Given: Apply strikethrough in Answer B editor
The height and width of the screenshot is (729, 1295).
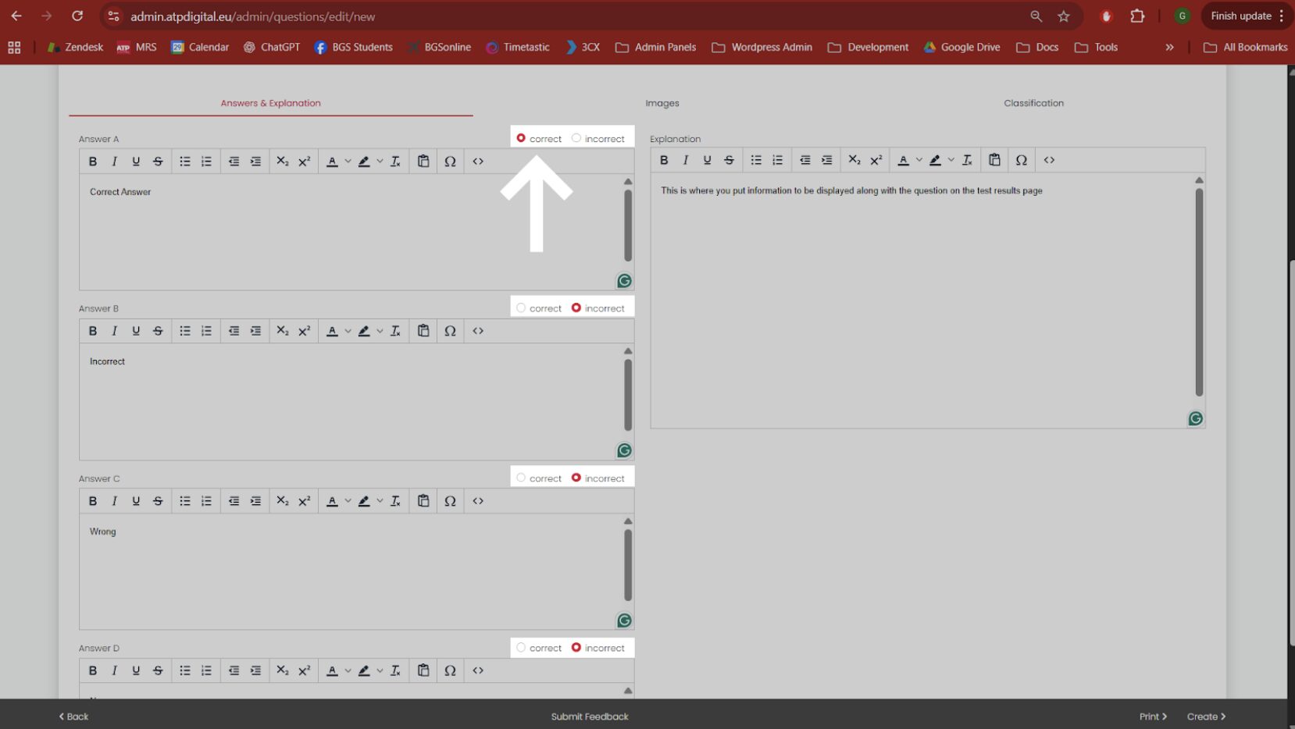Looking at the screenshot, I should (x=158, y=331).
